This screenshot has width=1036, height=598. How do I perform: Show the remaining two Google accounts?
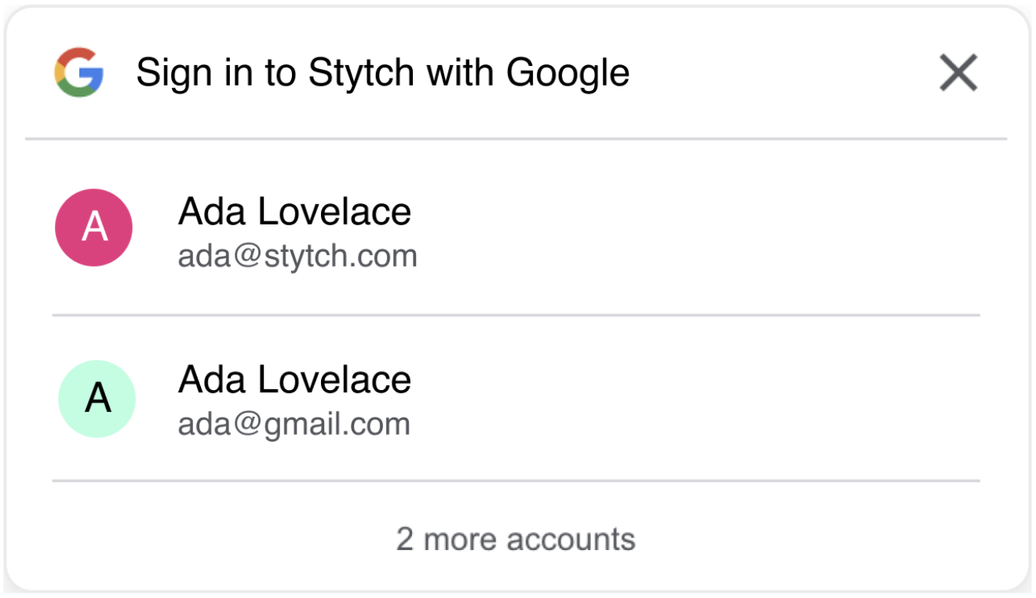516,539
